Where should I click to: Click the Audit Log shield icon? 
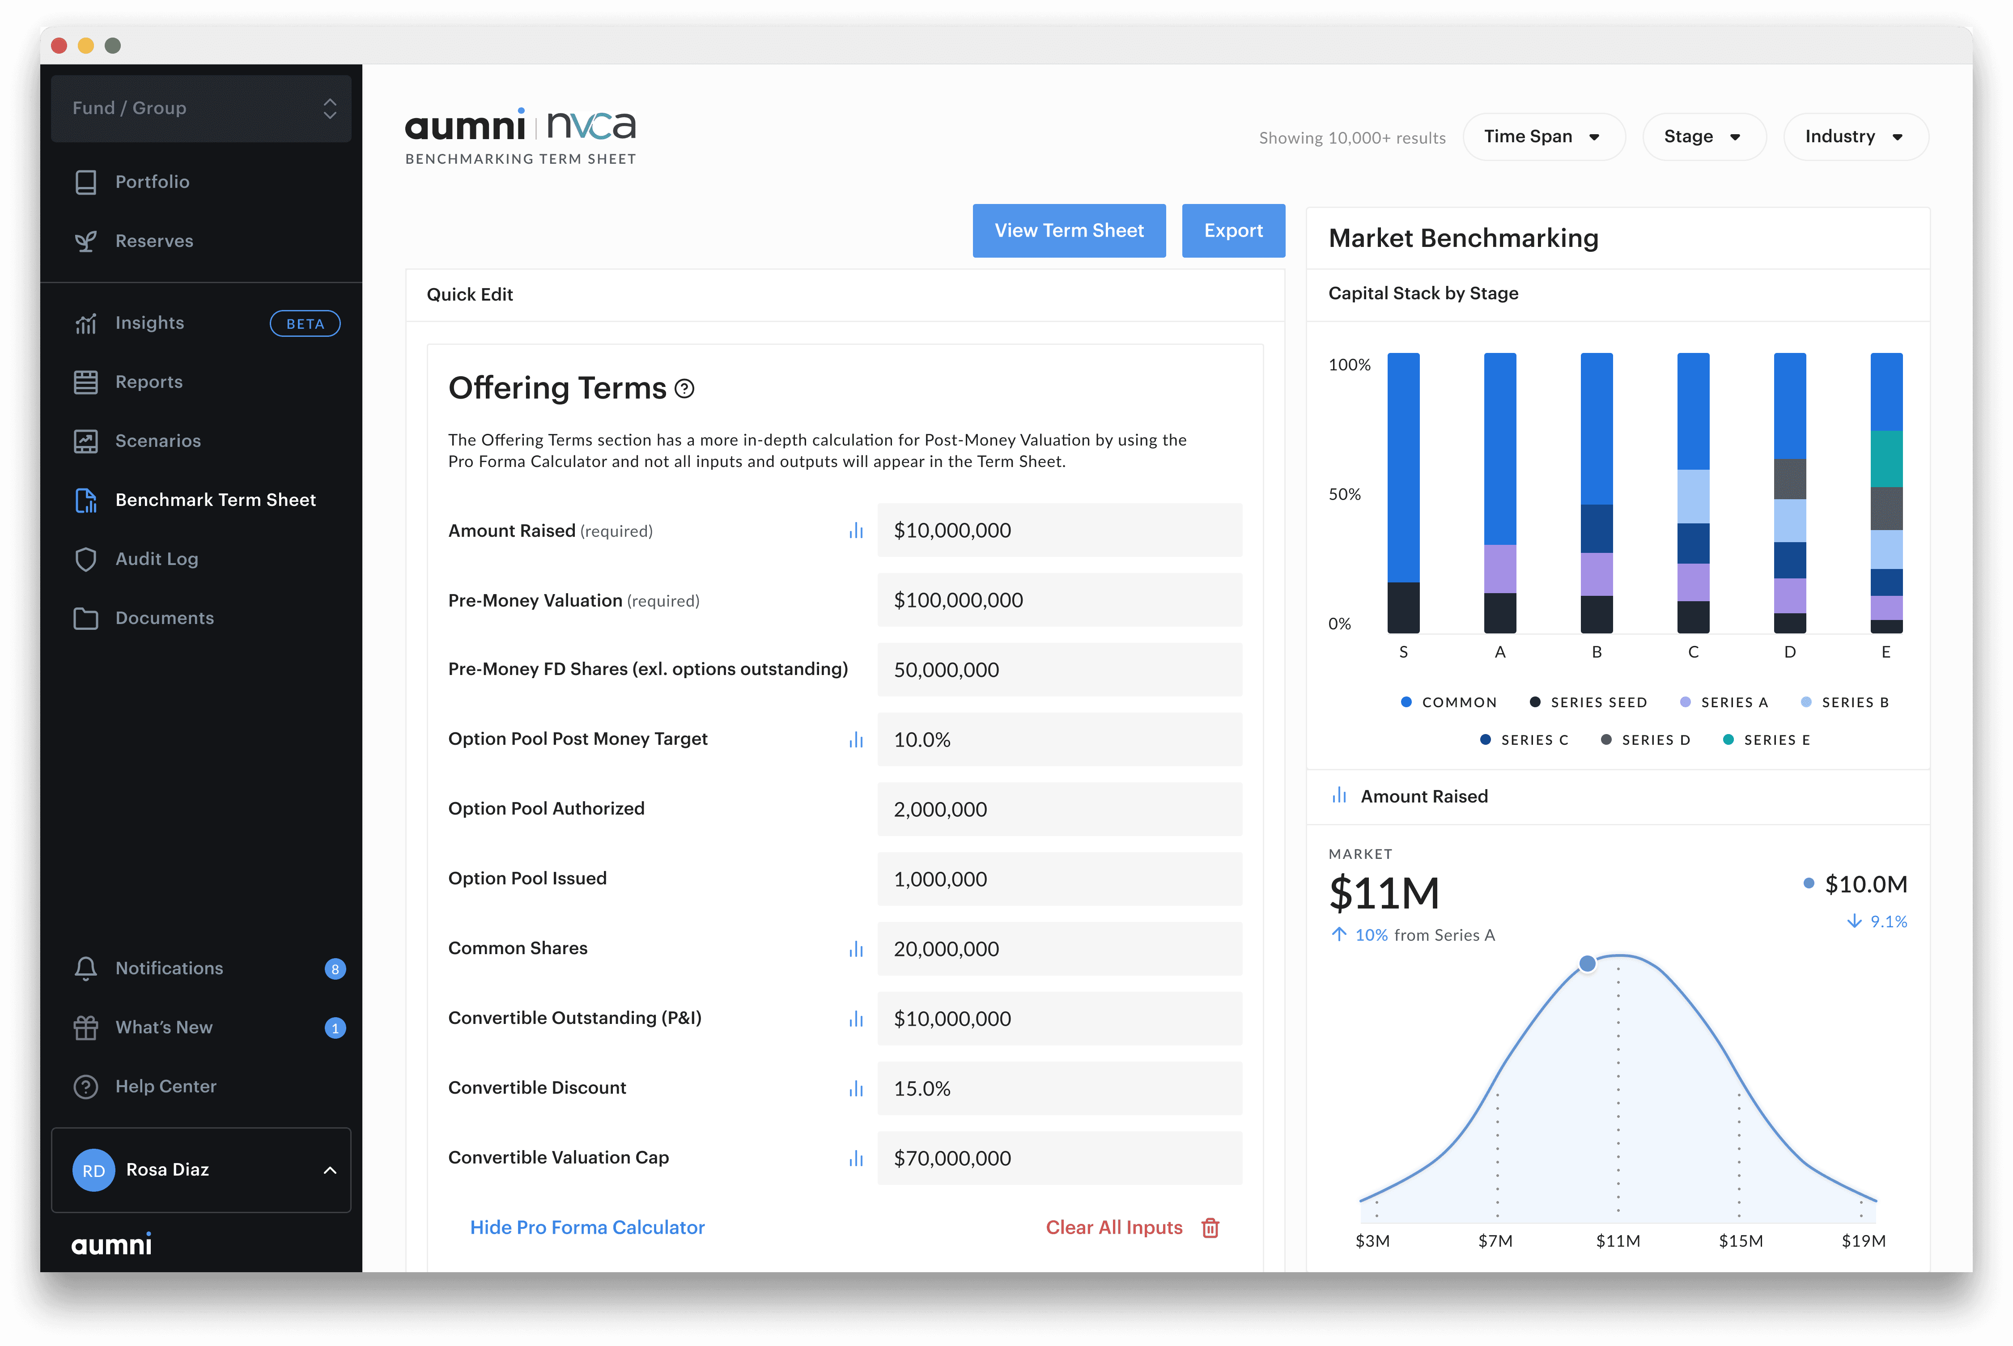[86, 560]
